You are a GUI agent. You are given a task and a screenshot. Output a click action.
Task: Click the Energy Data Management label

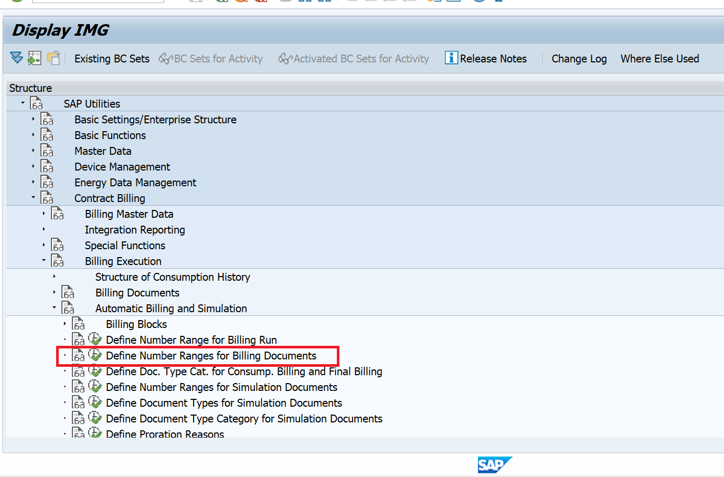click(135, 183)
